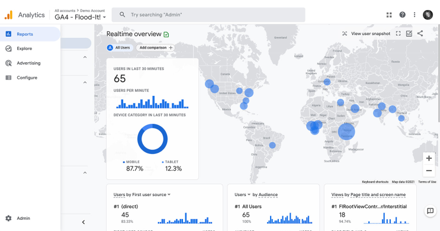This screenshot has width=440, height=231.
Task: Select the All Users comparison chip
Action: click(120, 48)
